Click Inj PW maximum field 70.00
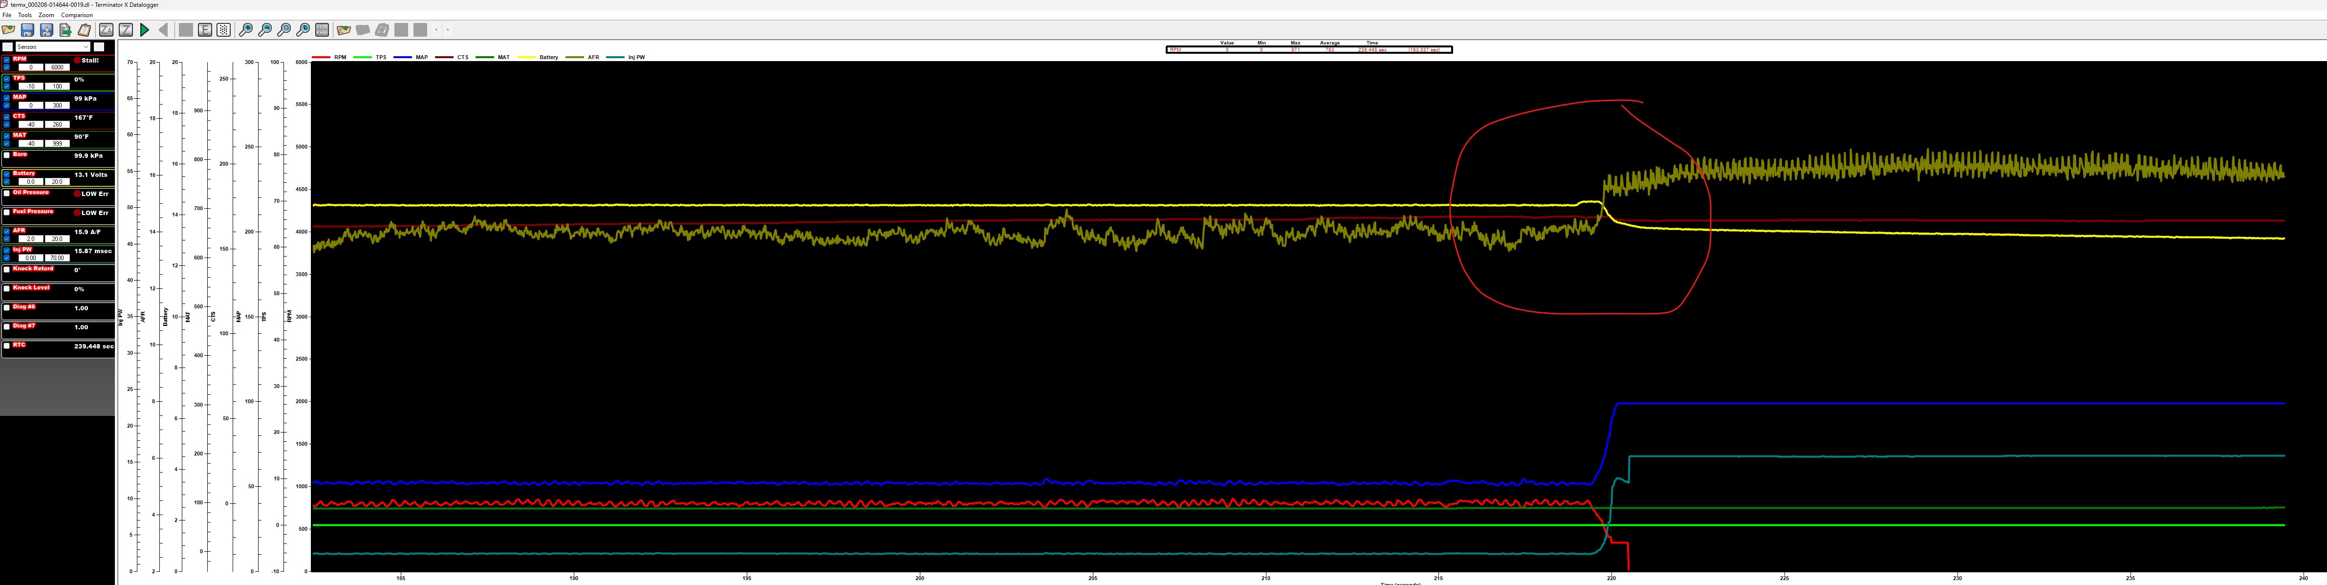This screenshot has width=2327, height=585. point(57,258)
